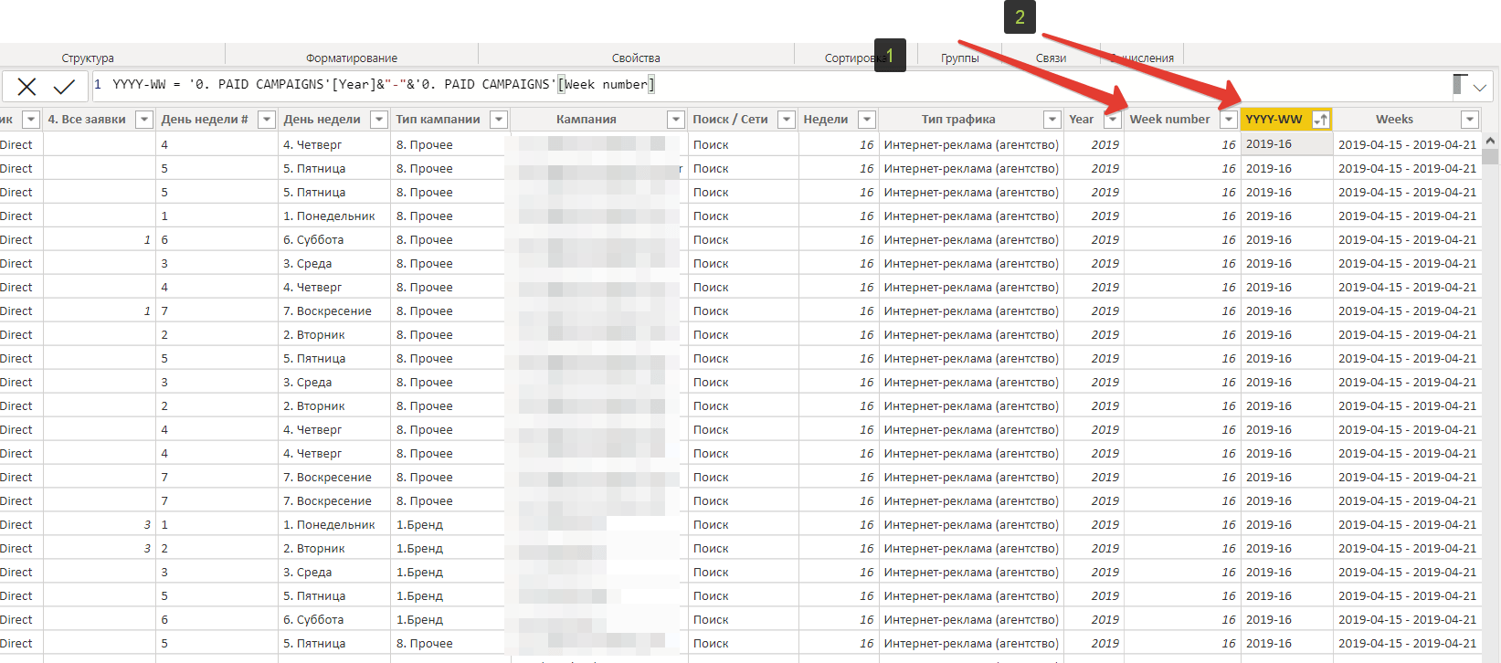The image size is (1501, 663).
Task: Select the 'День недели #' column header
Action: (205, 120)
